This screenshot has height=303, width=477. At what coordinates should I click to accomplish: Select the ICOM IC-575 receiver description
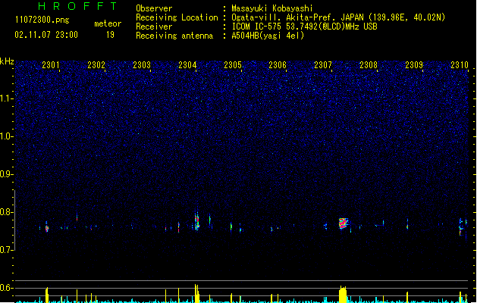coord(304,27)
